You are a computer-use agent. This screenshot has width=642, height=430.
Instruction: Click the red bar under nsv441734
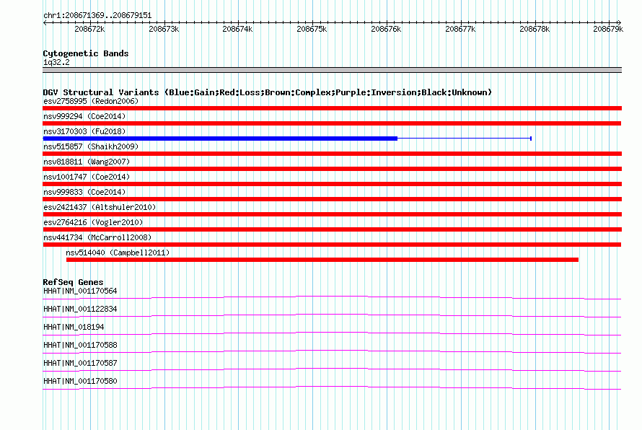(x=332, y=245)
